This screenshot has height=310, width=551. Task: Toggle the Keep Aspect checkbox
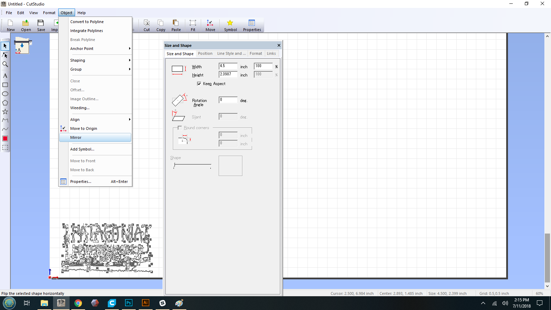tap(199, 84)
